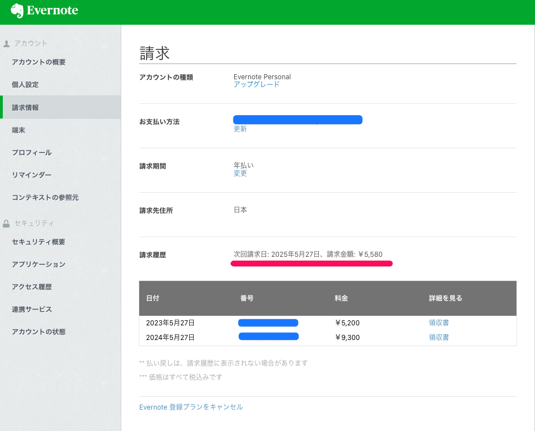Click the 年払い billing period value

point(244,165)
